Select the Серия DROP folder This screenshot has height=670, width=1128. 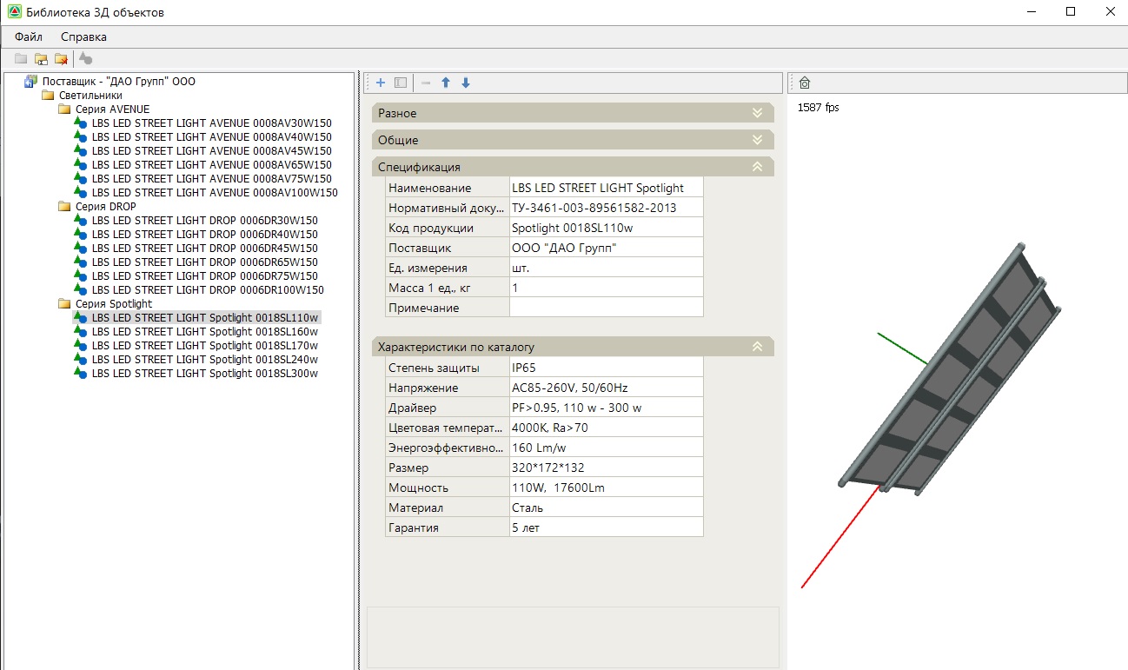coord(105,206)
